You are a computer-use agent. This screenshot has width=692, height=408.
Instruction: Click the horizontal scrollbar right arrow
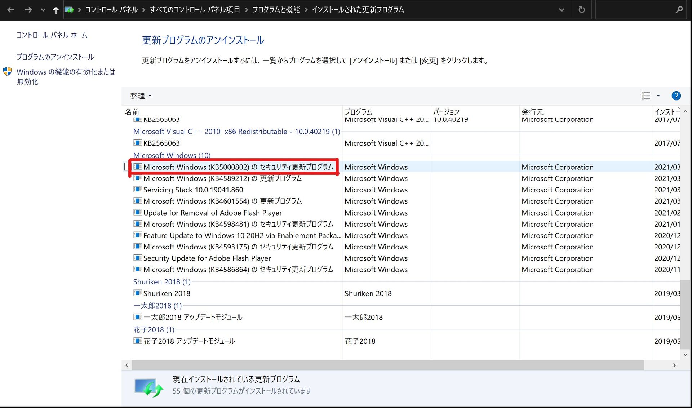click(674, 365)
